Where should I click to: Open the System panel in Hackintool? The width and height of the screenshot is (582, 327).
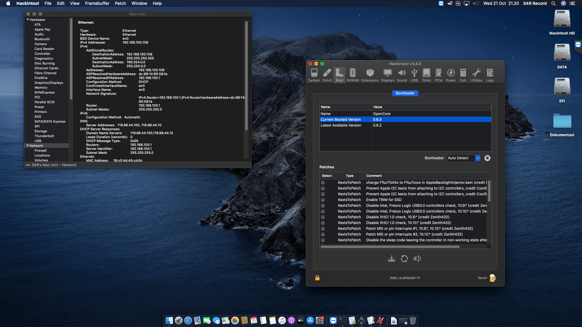coord(314,75)
